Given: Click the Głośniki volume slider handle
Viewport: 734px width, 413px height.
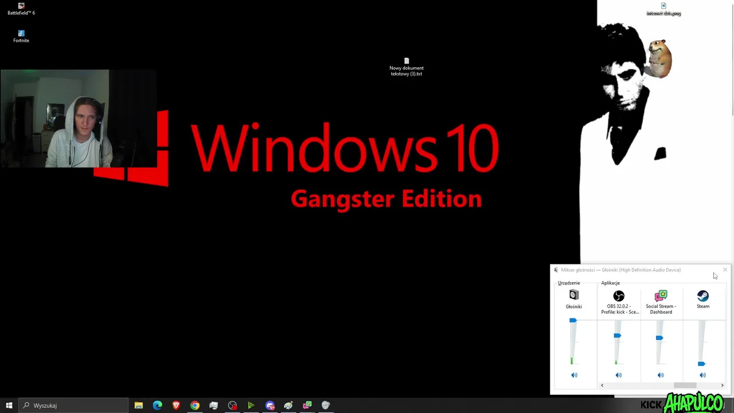Looking at the screenshot, I should tap(573, 320).
